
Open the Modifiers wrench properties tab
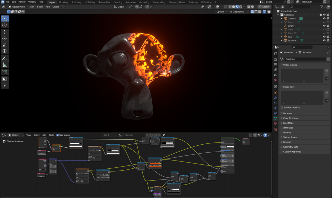click(x=275, y=98)
